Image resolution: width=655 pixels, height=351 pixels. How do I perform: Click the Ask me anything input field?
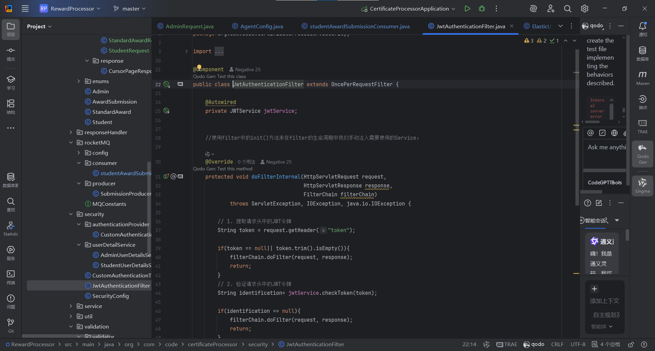(x=606, y=147)
